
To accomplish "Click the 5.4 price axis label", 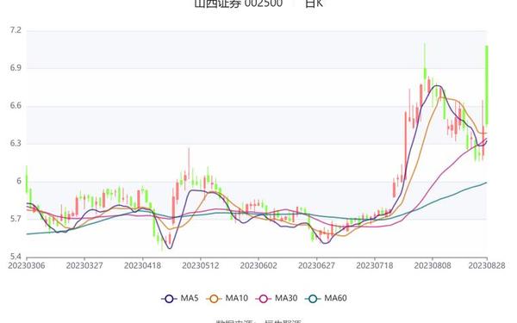I will pos(16,257).
